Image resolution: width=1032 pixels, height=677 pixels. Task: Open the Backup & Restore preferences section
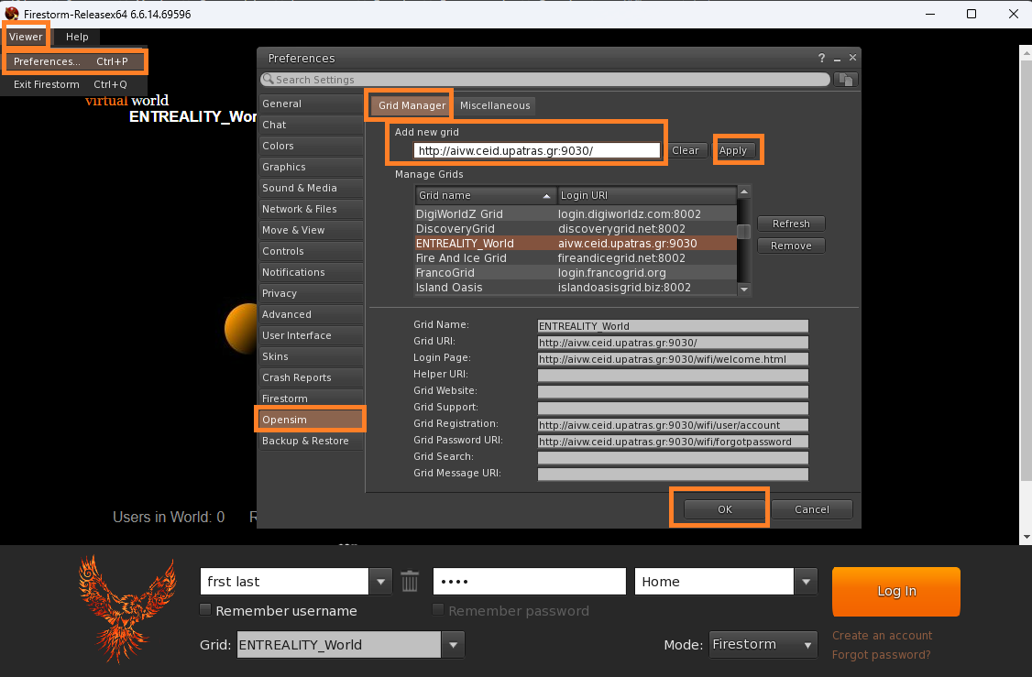coord(311,441)
